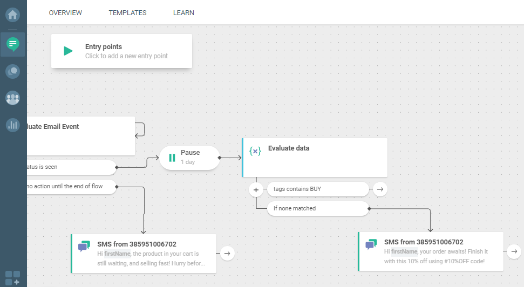The height and width of the screenshot is (287, 524).
Task: Open the Conversations chat icon in sidebar
Action: (13, 44)
